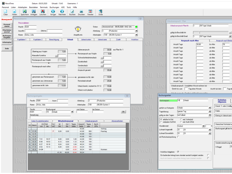Click the Clear toolbar icon

pyautogui.click(x=5, y=12)
